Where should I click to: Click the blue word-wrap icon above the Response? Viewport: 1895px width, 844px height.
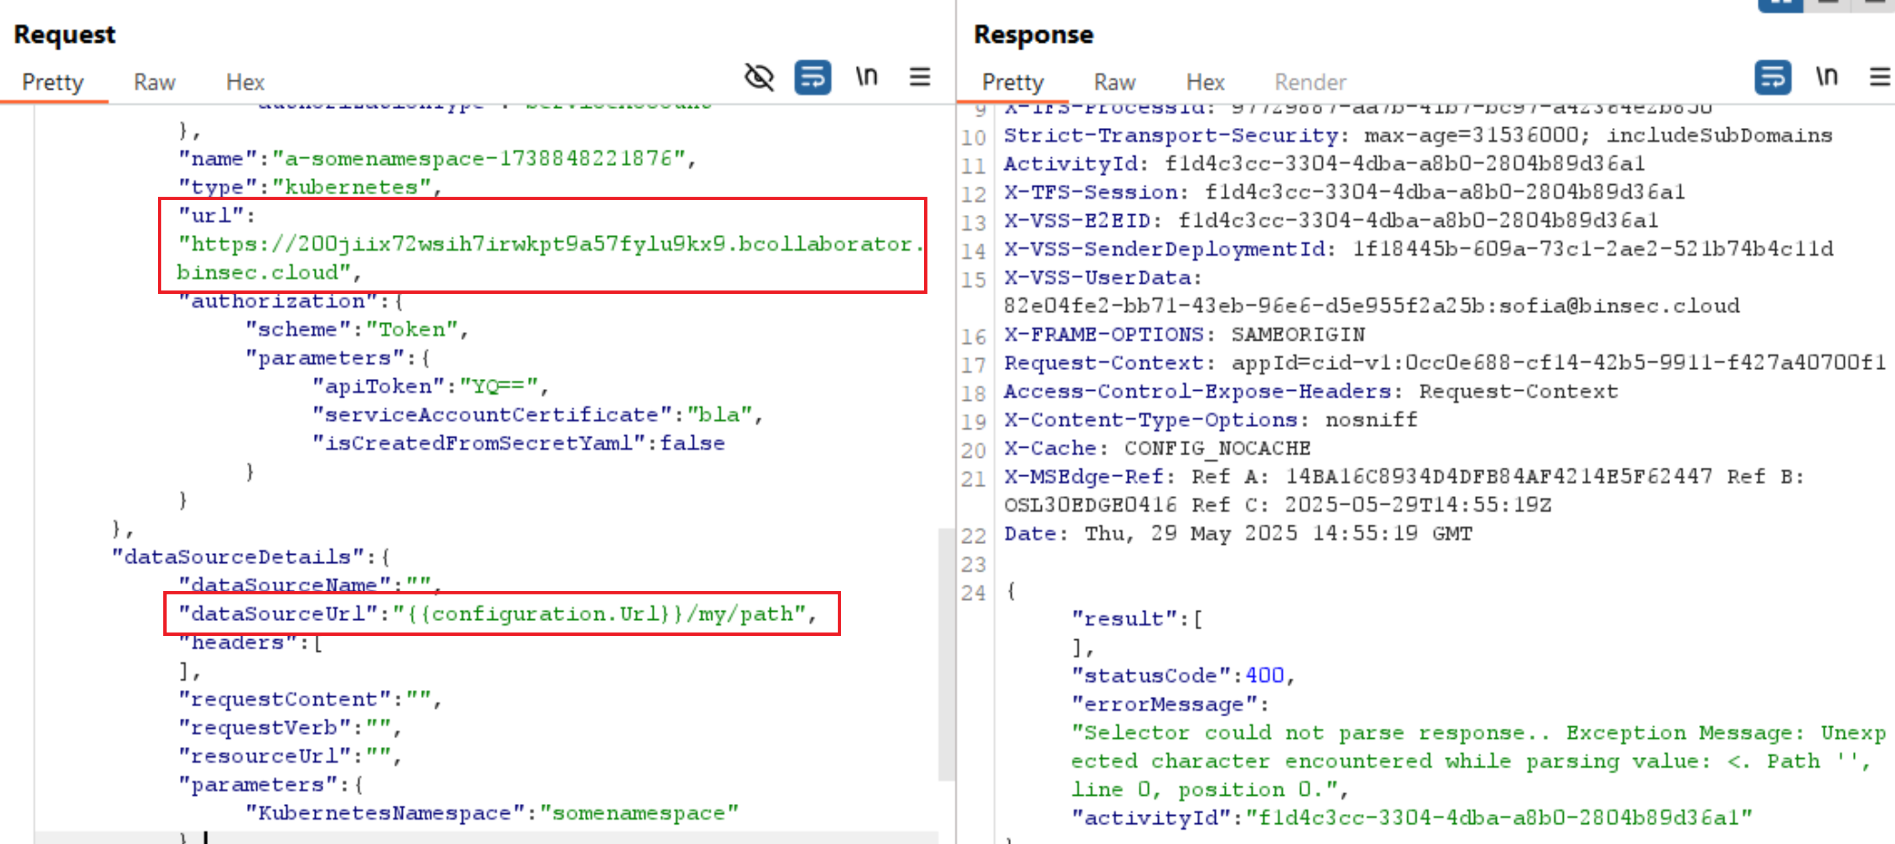coord(1773,76)
